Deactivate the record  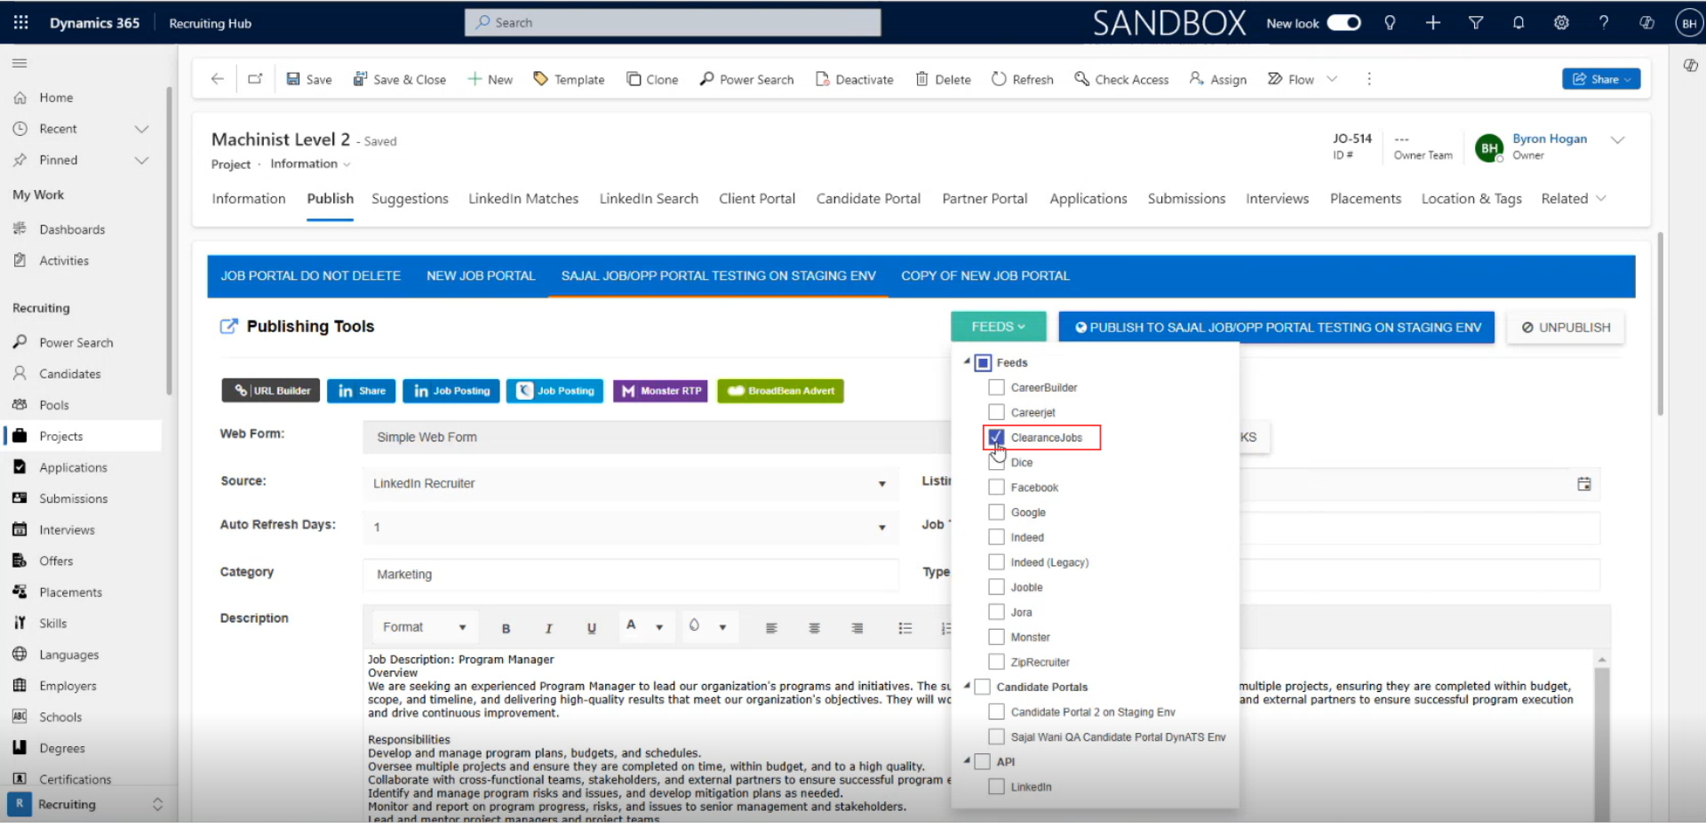[x=854, y=79]
